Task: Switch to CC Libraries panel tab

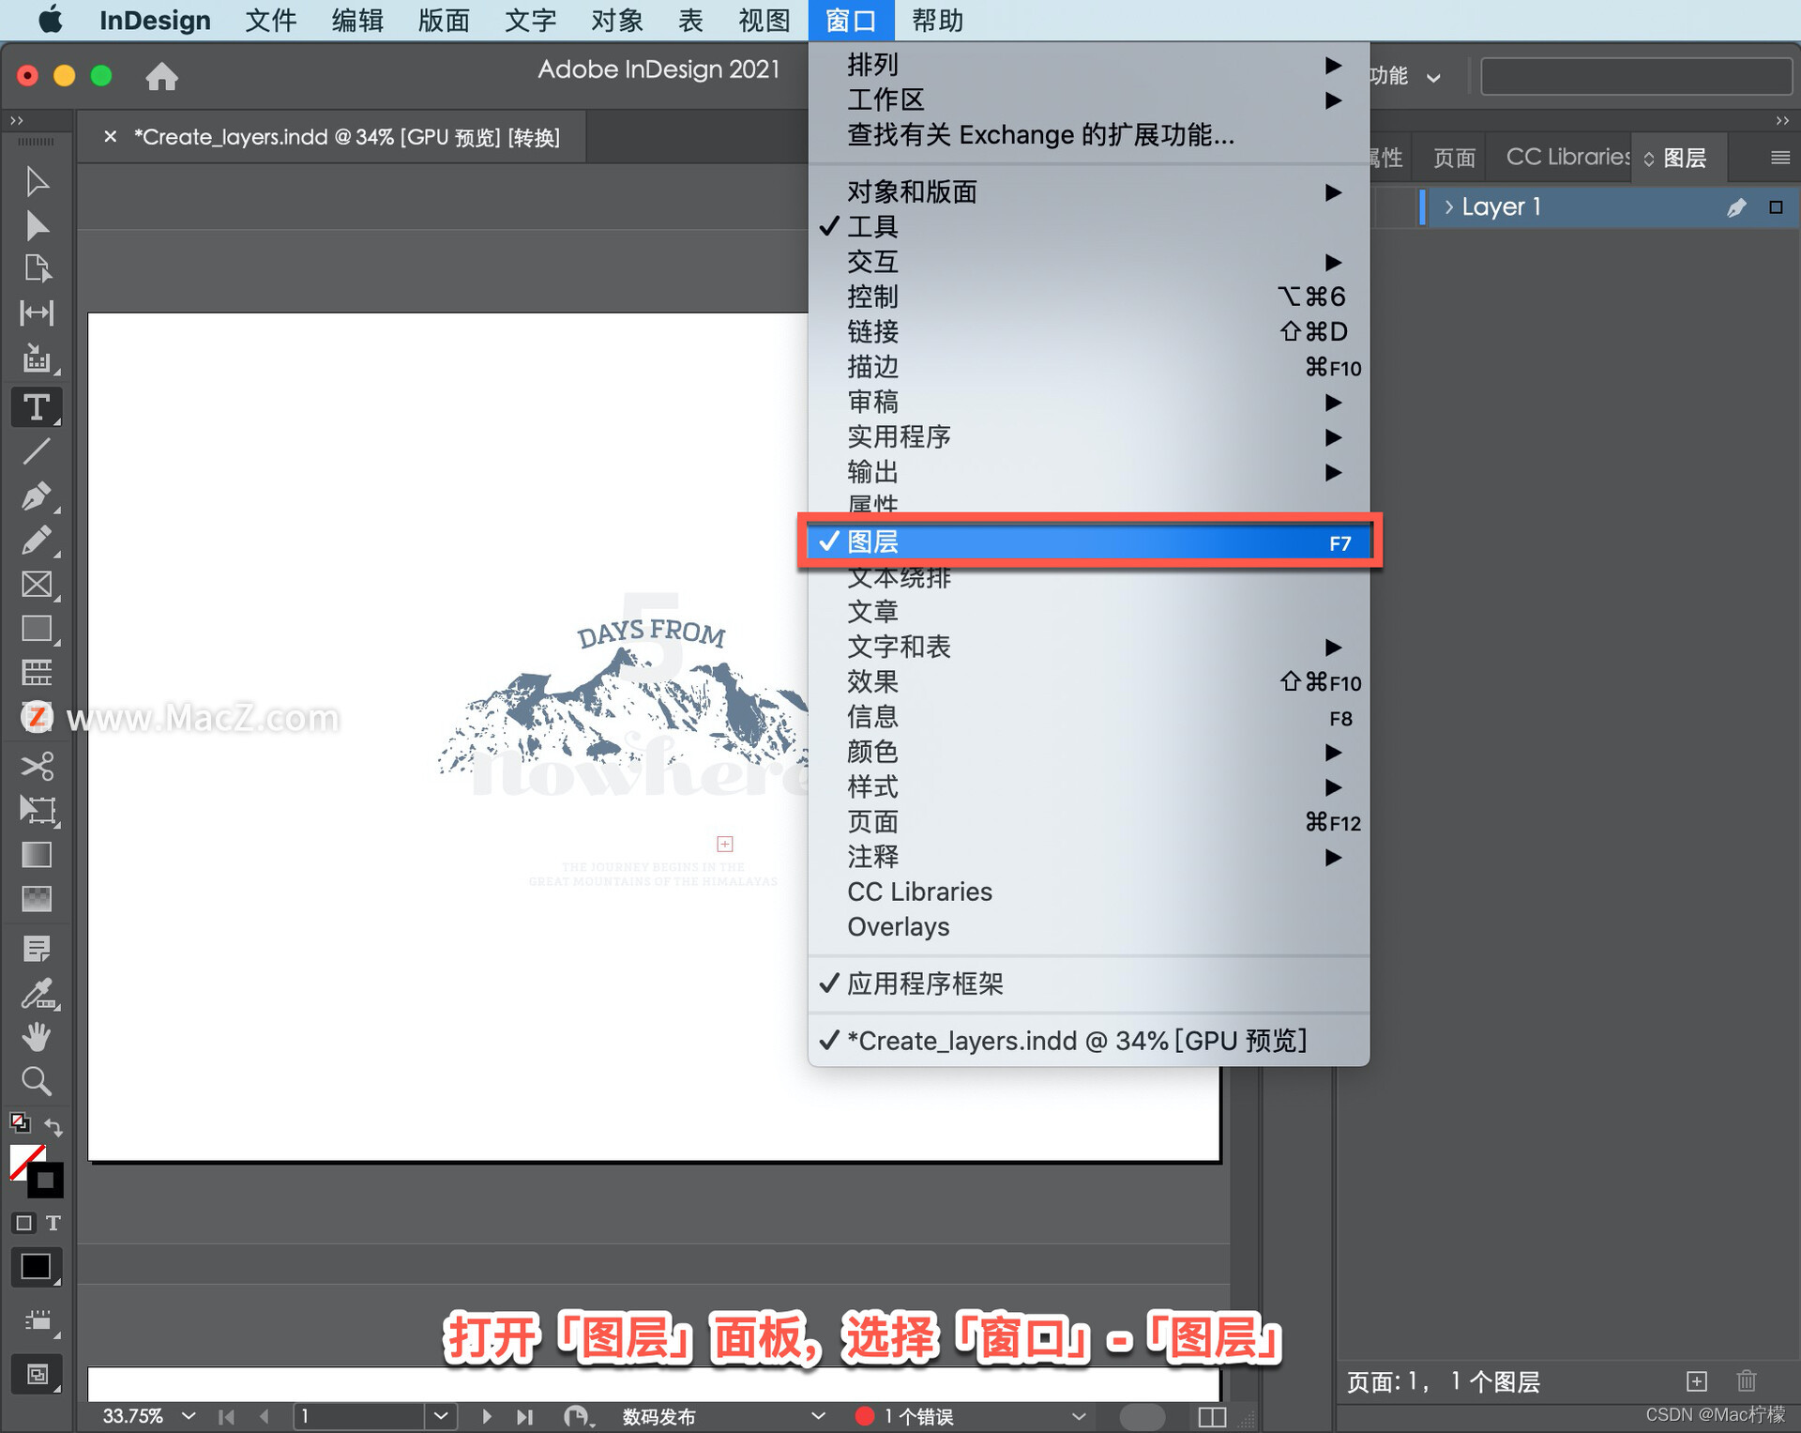Action: (1567, 158)
